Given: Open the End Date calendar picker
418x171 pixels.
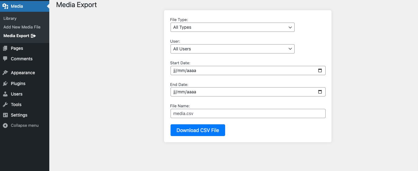Looking at the screenshot, I should pyautogui.click(x=320, y=92).
